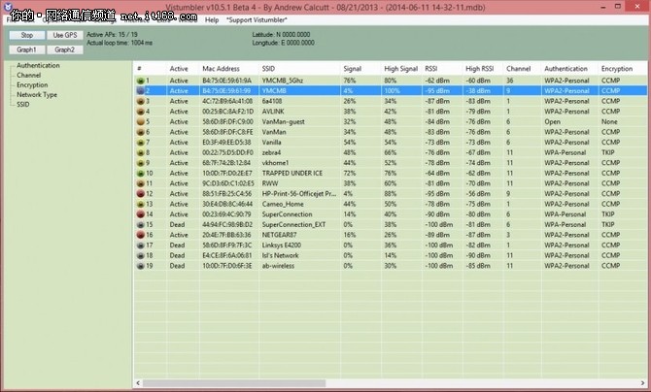
Task: Click red signal icon for HP-Print-56-Officejet row
Action: pyautogui.click(x=140, y=194)
